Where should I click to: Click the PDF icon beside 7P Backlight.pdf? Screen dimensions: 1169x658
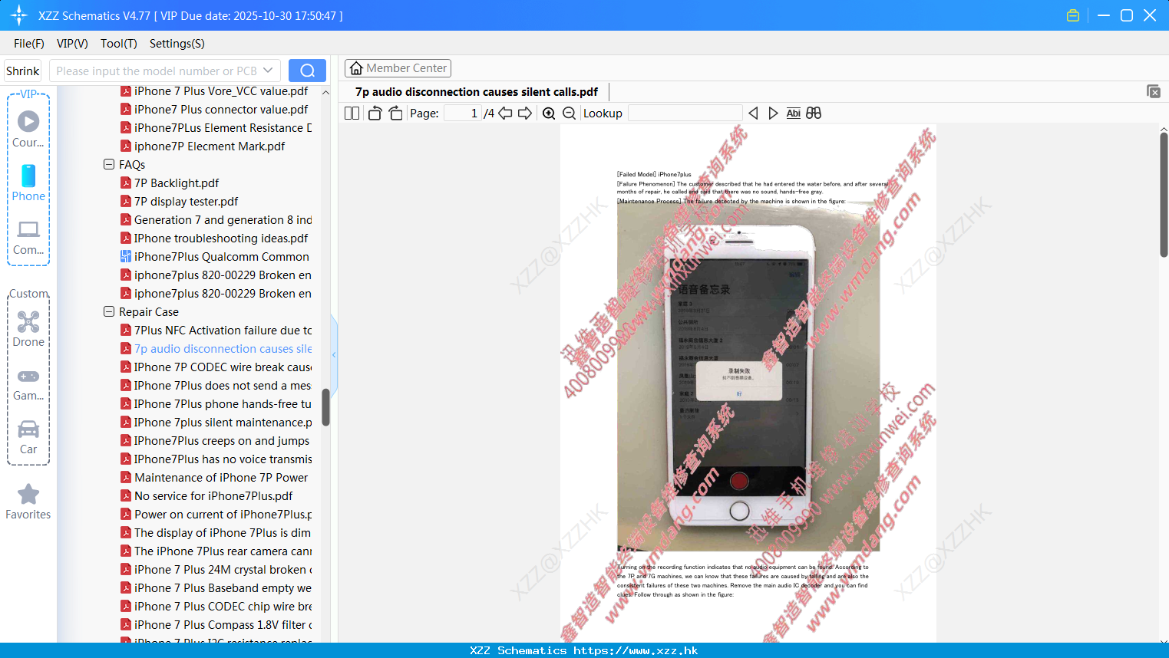[x=126, y=183]
